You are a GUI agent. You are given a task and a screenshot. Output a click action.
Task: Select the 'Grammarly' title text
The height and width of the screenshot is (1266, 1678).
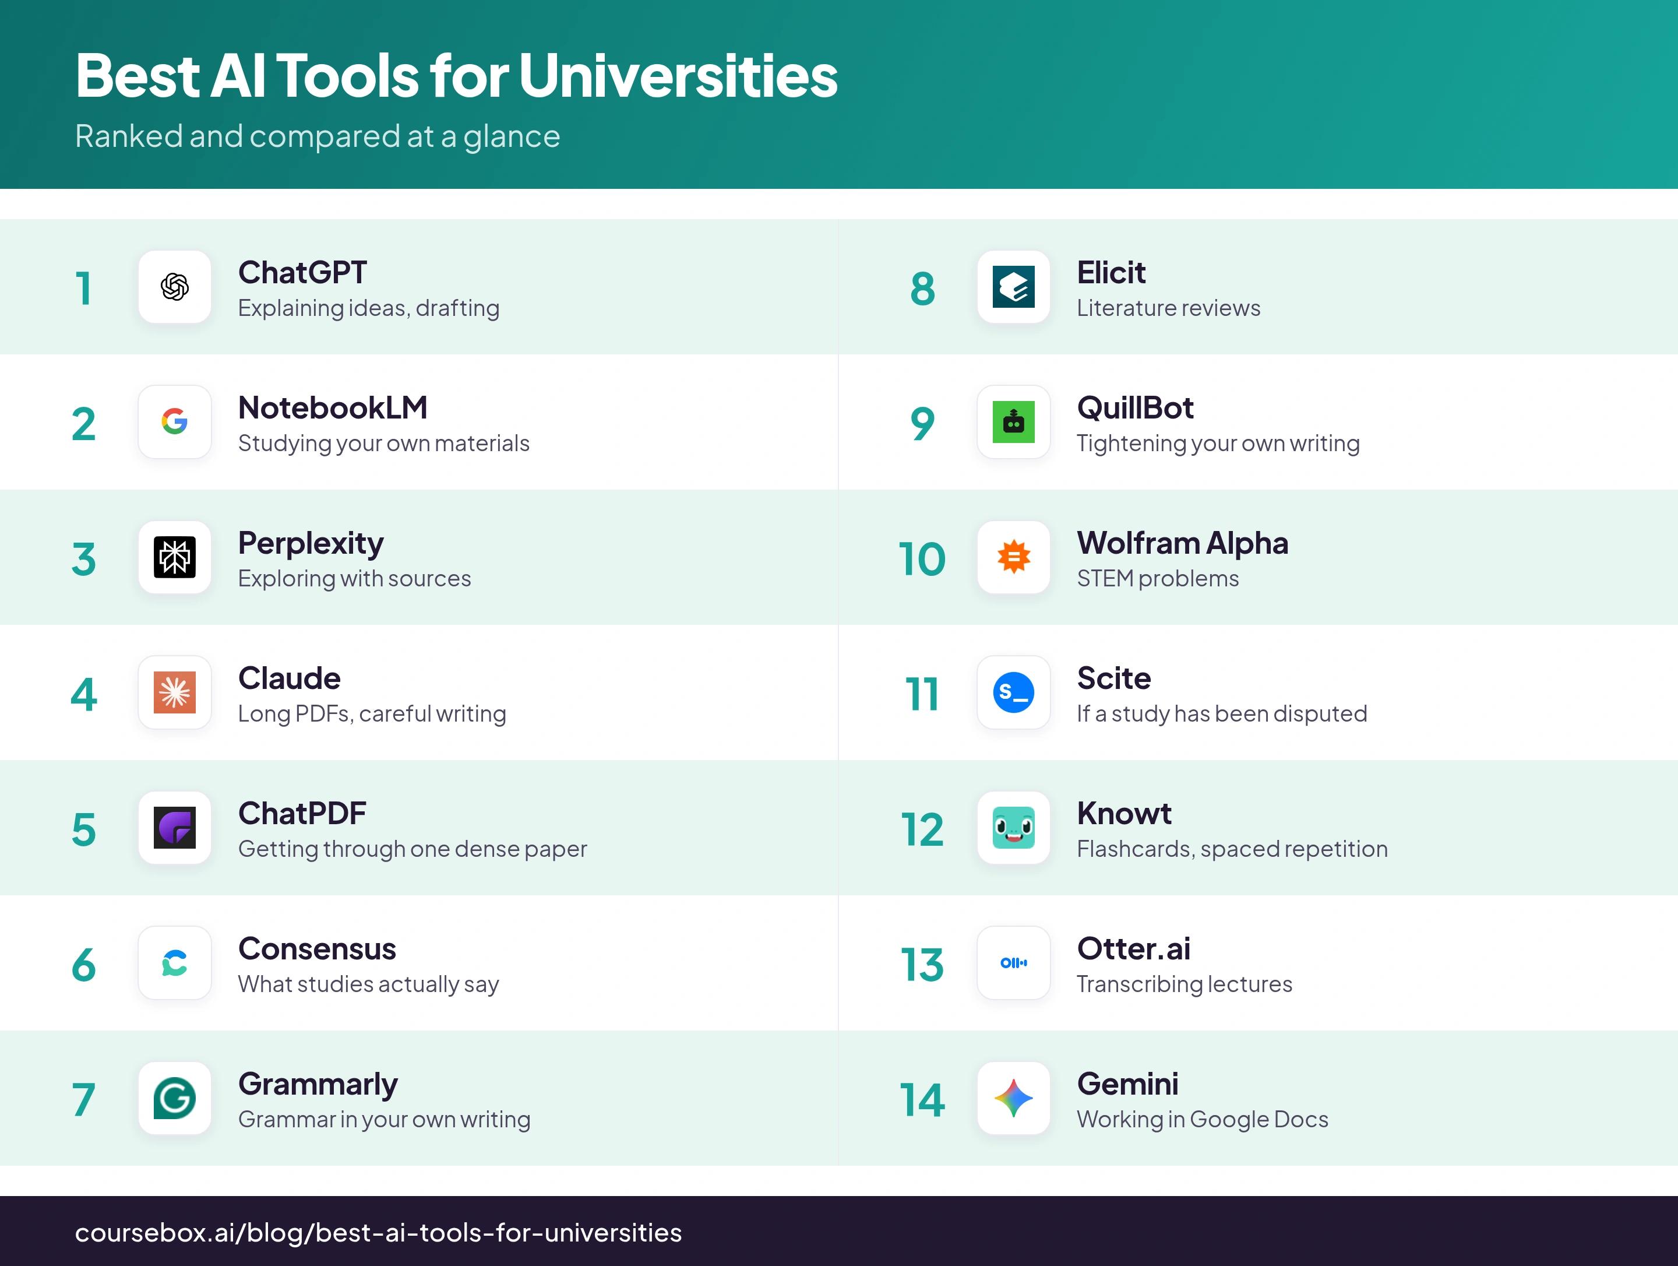click(x=318, y=1085)
